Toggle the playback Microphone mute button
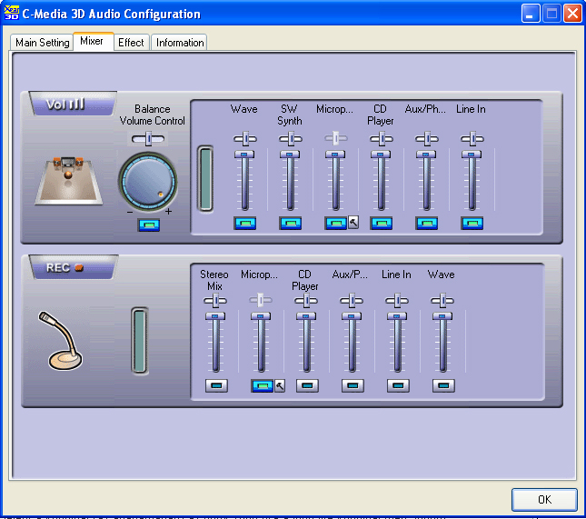586x519 pixels. pyautogui.click(x=335, y=224)
